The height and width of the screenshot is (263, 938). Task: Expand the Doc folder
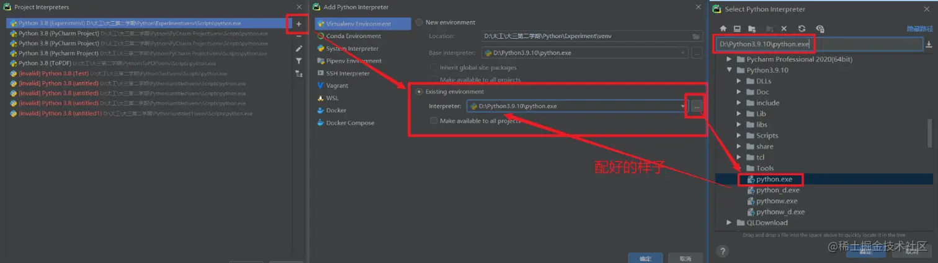coord(739,92)
